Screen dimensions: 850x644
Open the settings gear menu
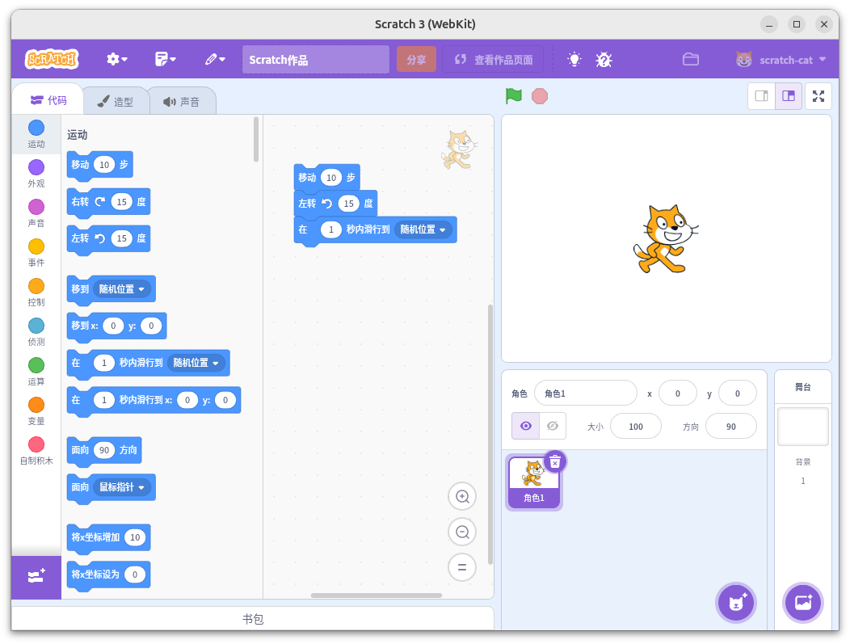(116, 59)
